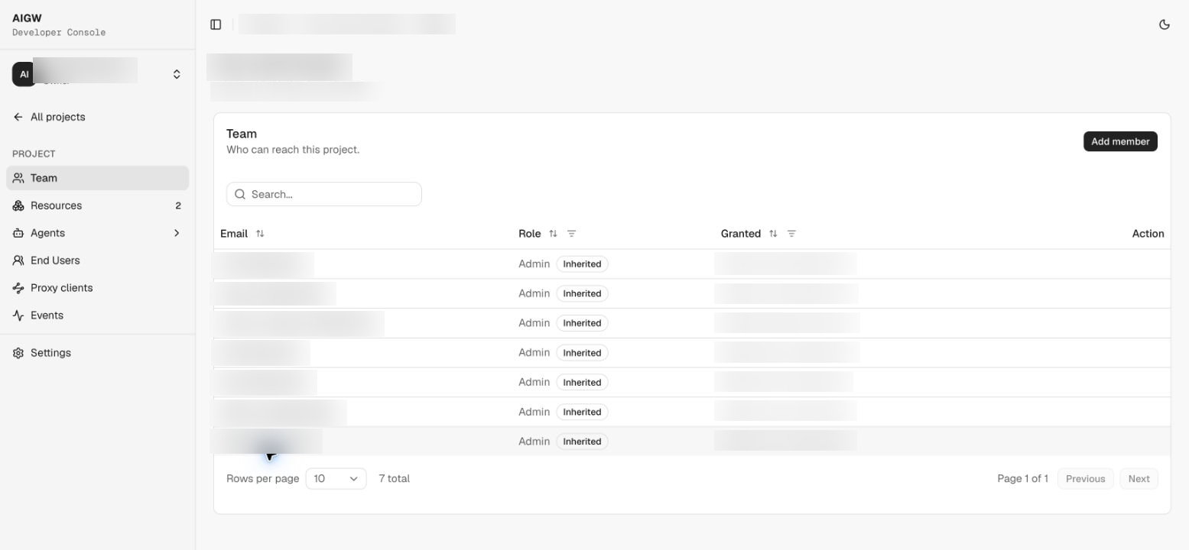This screenshot has width=1189, height=550.
Task: Click the Previous page button
Action: [1085, 479]
